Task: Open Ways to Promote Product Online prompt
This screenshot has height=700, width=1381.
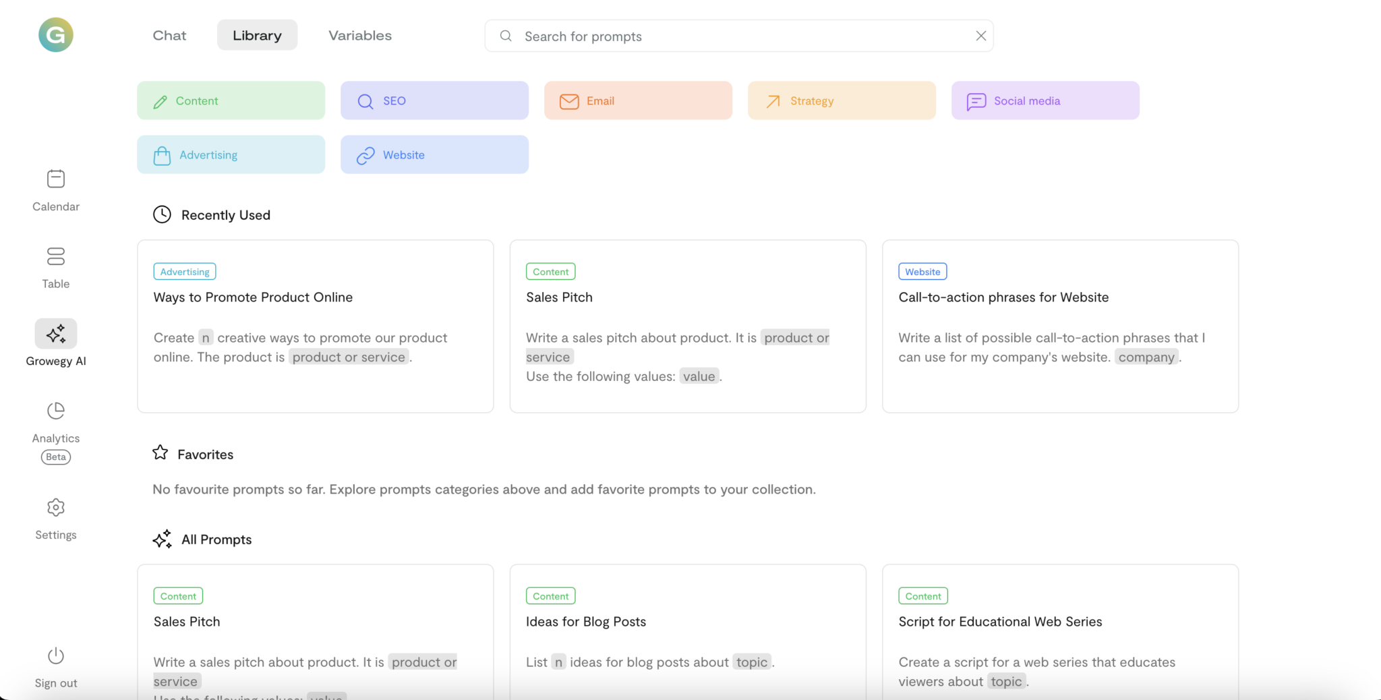Action: coord(315,326)
